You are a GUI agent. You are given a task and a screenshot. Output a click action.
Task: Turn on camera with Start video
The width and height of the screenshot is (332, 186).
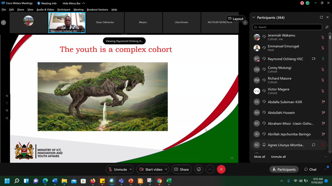(x=151, y=169)
